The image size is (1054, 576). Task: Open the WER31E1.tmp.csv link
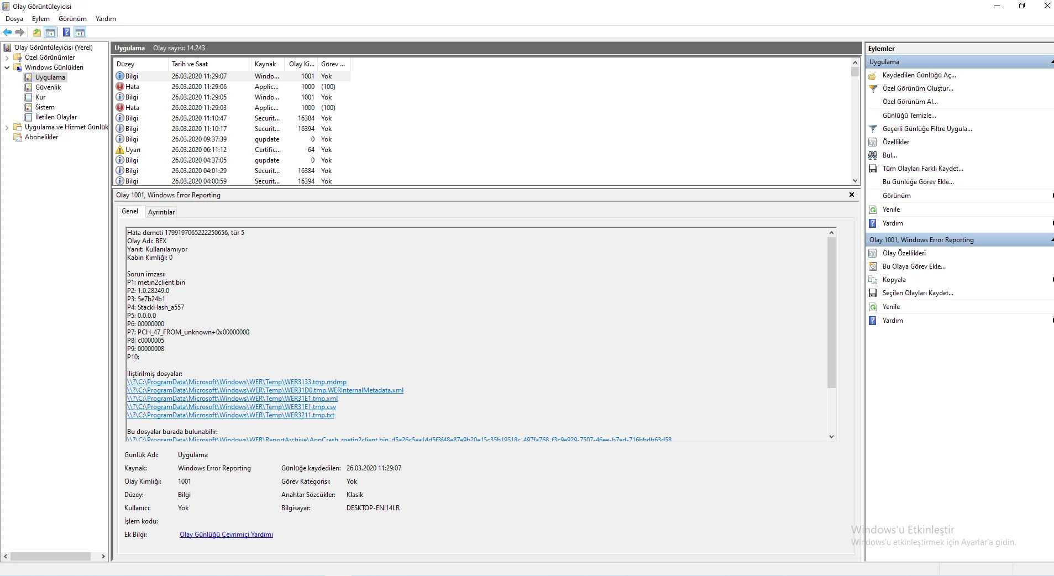[x=232, y=407]
